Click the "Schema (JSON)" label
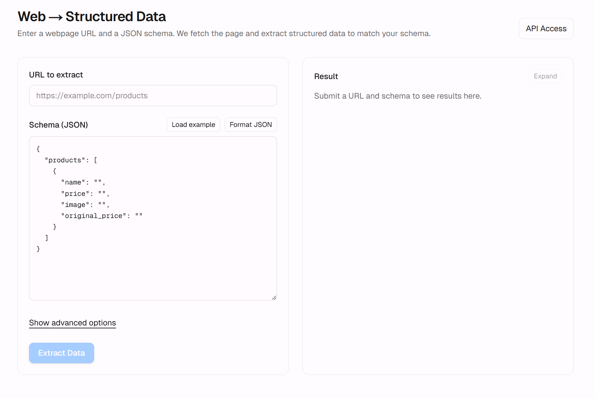 (x=58, y=125)
